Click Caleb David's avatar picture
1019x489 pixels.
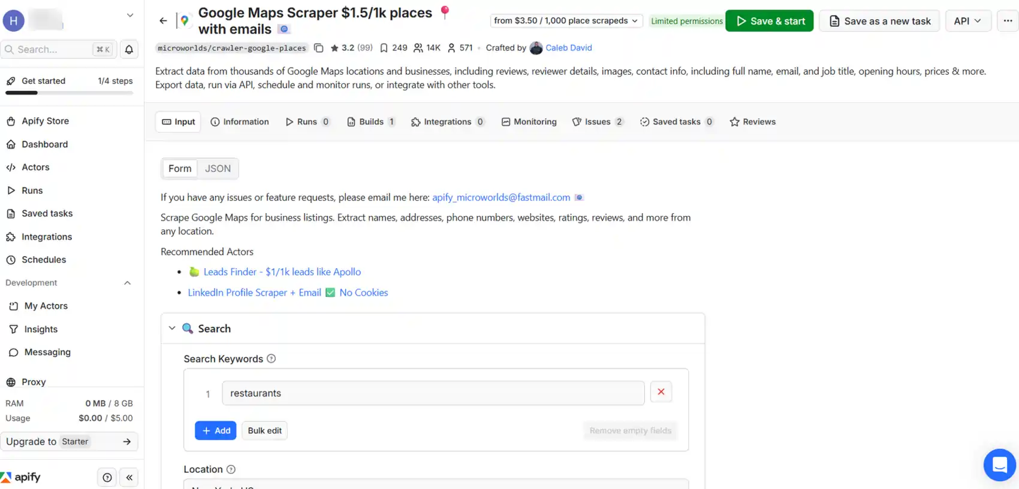click(x=536, y=48)
